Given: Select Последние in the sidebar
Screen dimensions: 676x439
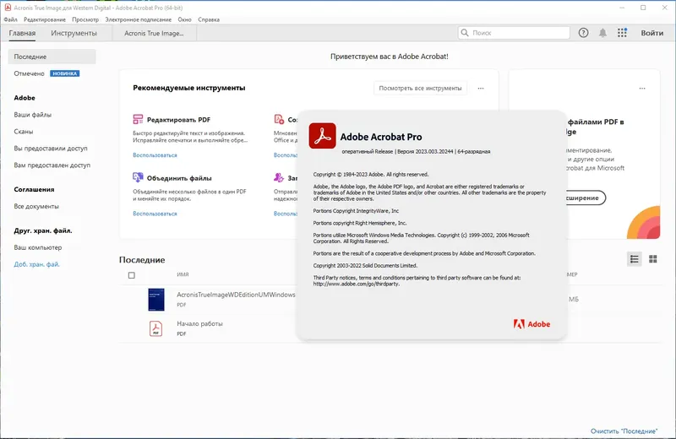Looking at the screenshot, I should pos(52,57).
